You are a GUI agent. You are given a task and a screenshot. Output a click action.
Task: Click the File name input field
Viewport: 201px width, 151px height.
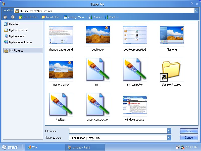click(x=118, y=131)
